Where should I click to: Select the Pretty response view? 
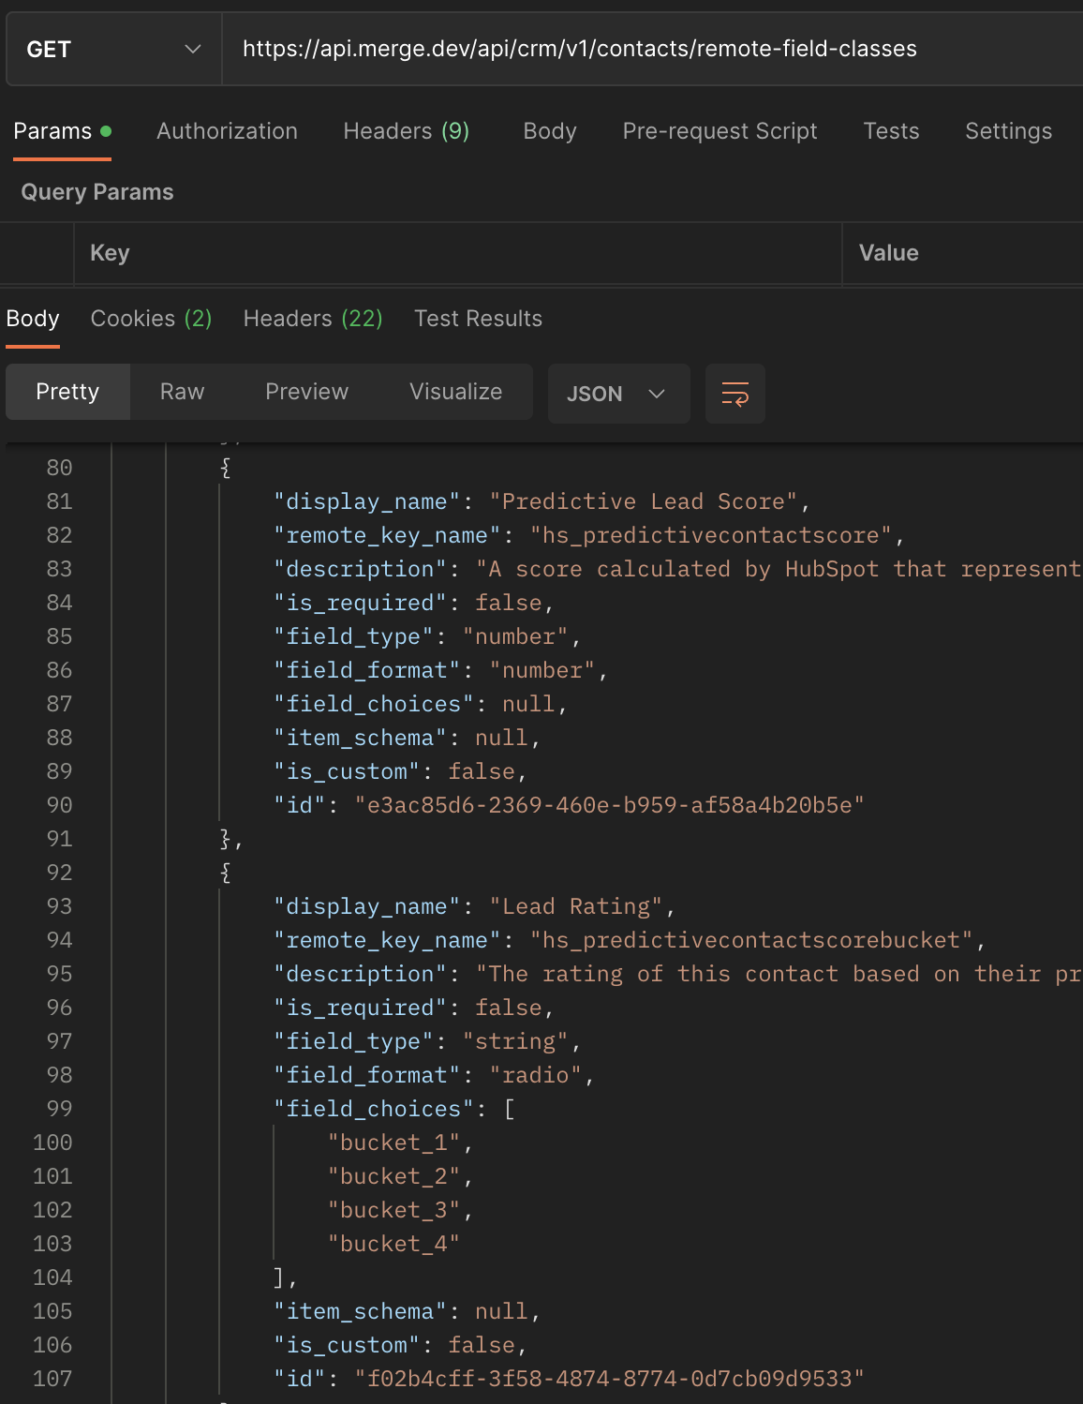click(x=67, y=392)
